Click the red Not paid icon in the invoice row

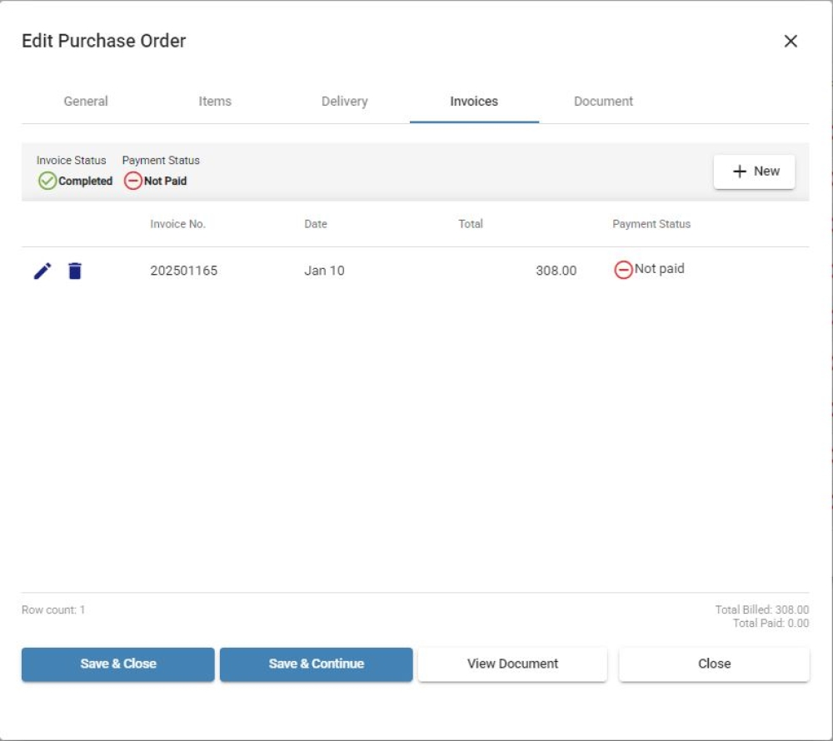pyautogui.click(x=623, y=270)
